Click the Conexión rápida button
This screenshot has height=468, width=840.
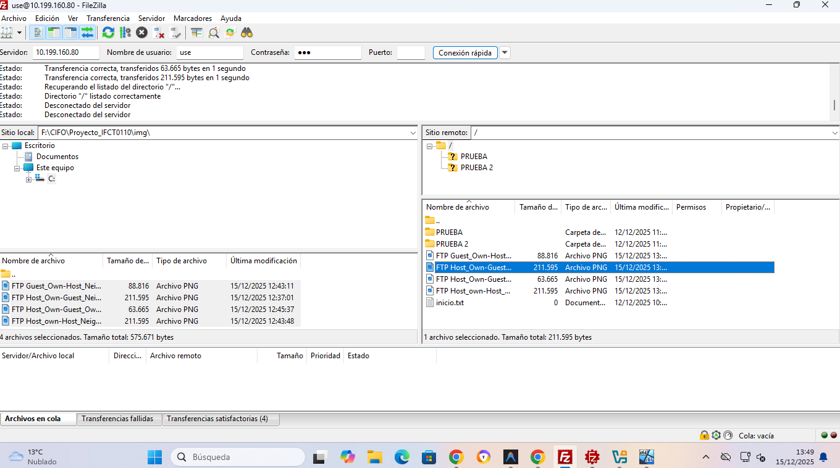[x=464, y=53]
